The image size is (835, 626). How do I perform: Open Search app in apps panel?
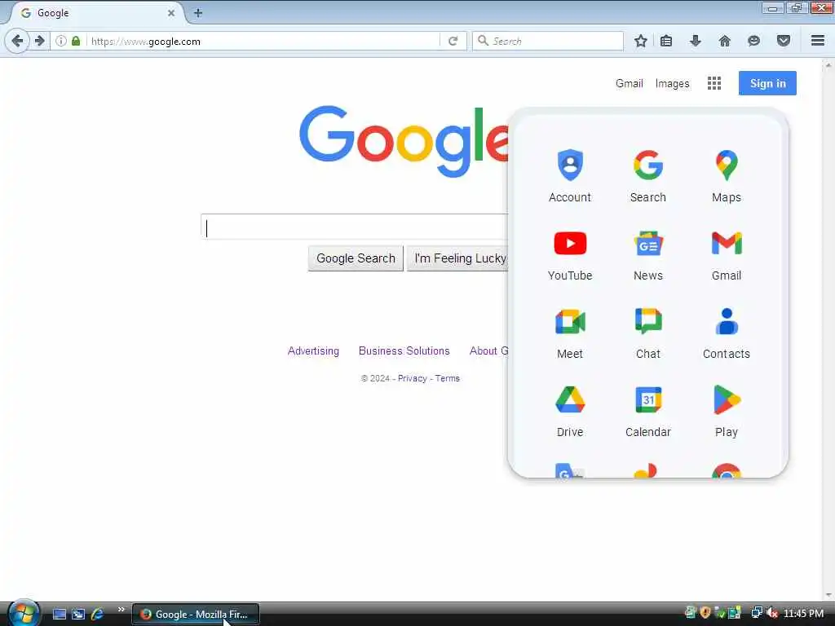click(648, 176)
